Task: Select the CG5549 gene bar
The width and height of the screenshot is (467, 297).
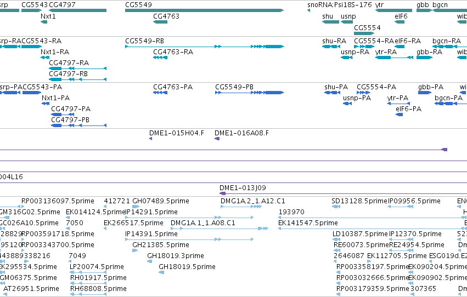Action: [204, 10]
